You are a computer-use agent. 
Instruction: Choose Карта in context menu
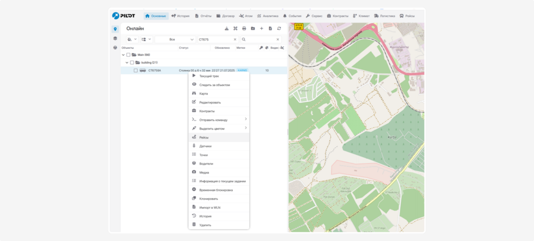[x=219, y=93]
